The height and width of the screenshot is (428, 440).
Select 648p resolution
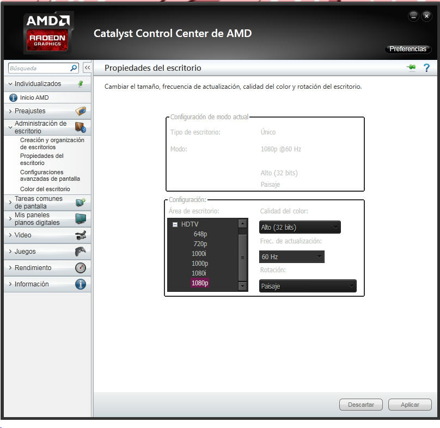tap(200, 234)
